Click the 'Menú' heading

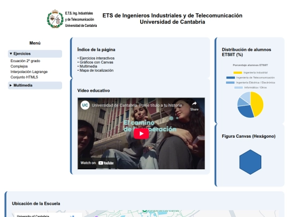pyautogui.click(x=35, y=43)
